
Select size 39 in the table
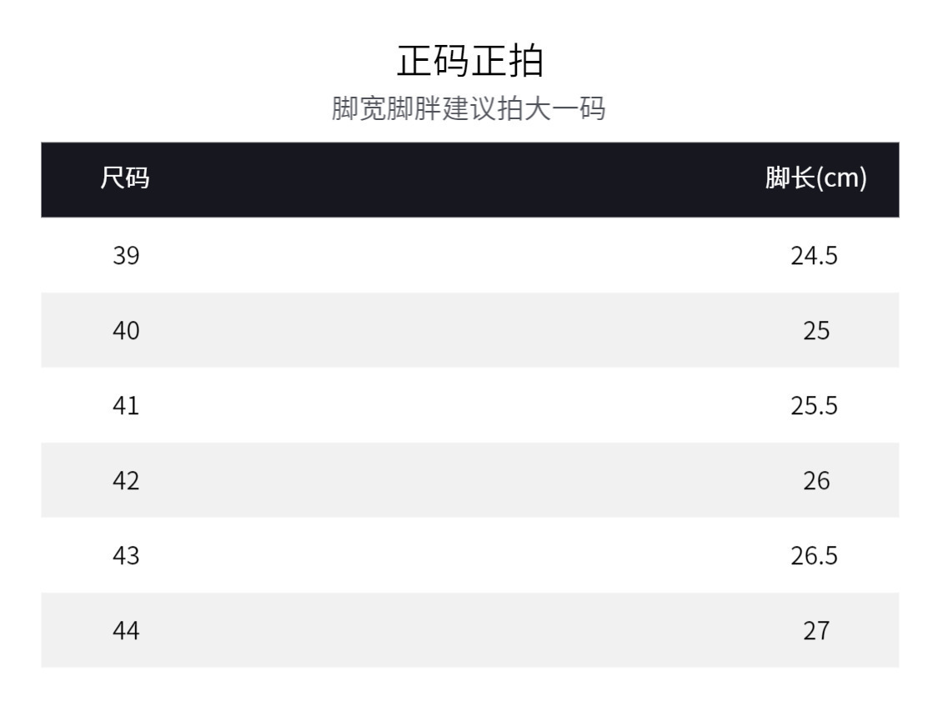click(x=126, y=256)
